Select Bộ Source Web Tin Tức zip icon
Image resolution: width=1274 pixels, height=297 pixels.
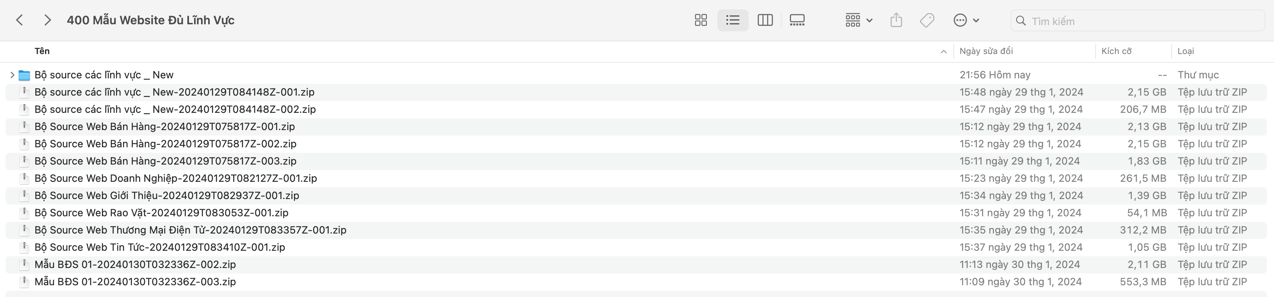(x=24, y=247)
